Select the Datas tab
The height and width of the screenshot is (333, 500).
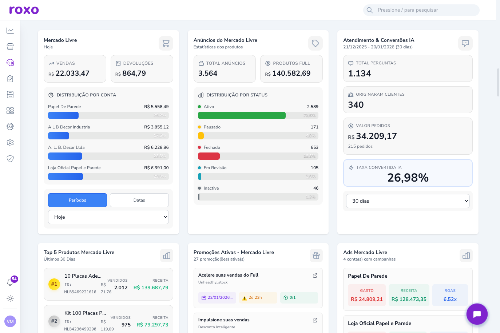tap(139, 200)
